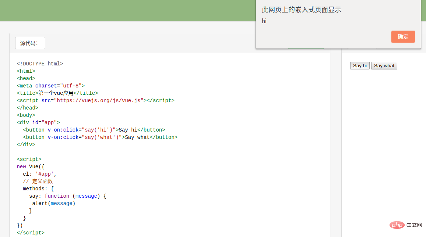Place cursor on the DOCTYPE html line
This screenshot has width=426, height=237.
[x=40, y=64]
